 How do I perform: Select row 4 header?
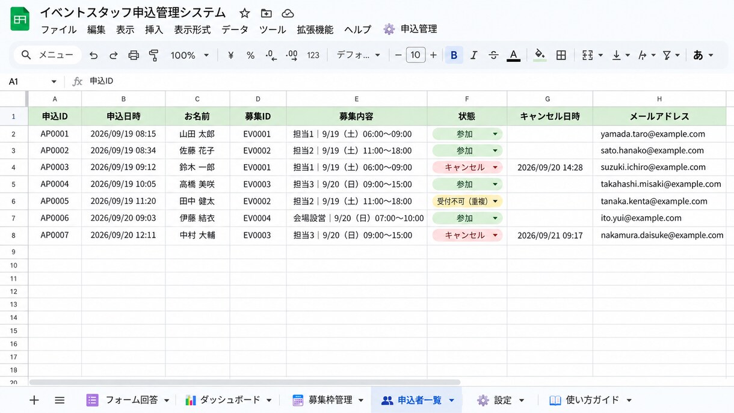coord(14,168)
